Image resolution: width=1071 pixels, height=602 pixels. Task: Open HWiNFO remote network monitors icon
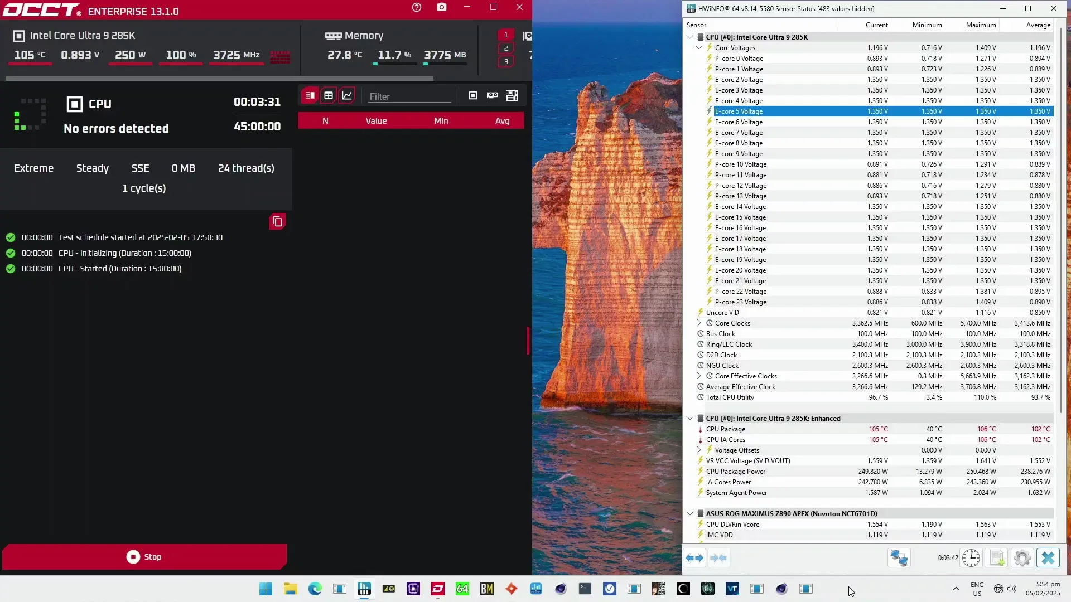click(x=899, y=558)
